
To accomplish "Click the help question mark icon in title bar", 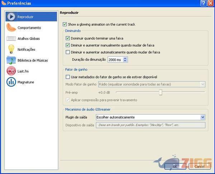I will coord(203,3).
